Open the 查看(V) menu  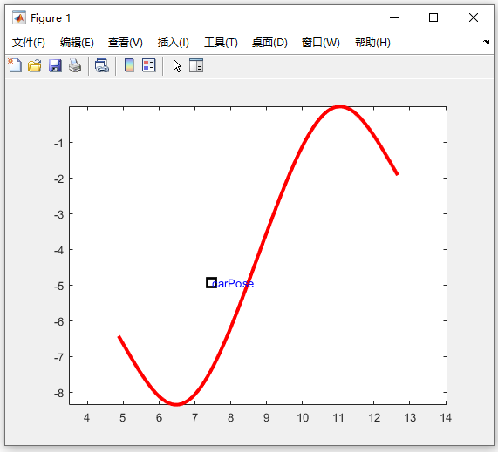pyautogui.click(x=126, y=43)
